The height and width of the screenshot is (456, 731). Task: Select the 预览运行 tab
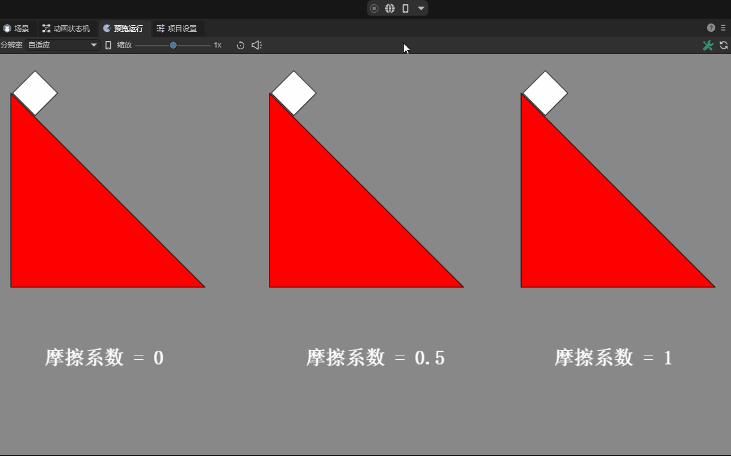[123, 28]
